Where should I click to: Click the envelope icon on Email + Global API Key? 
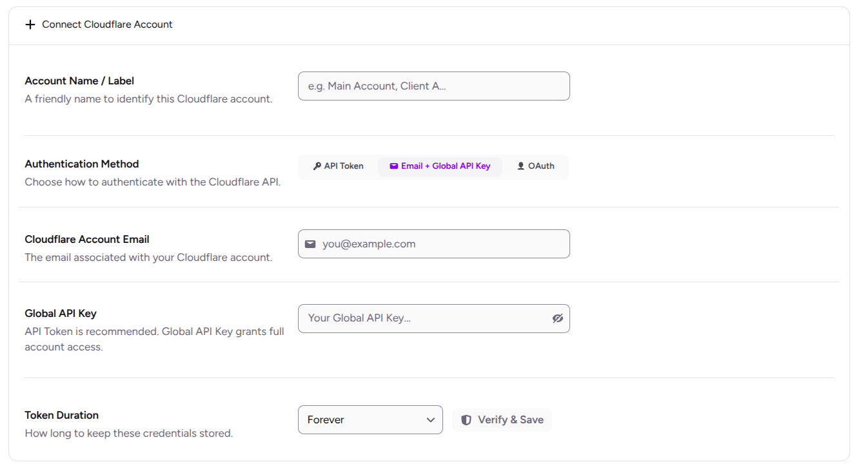coord(394,166)
